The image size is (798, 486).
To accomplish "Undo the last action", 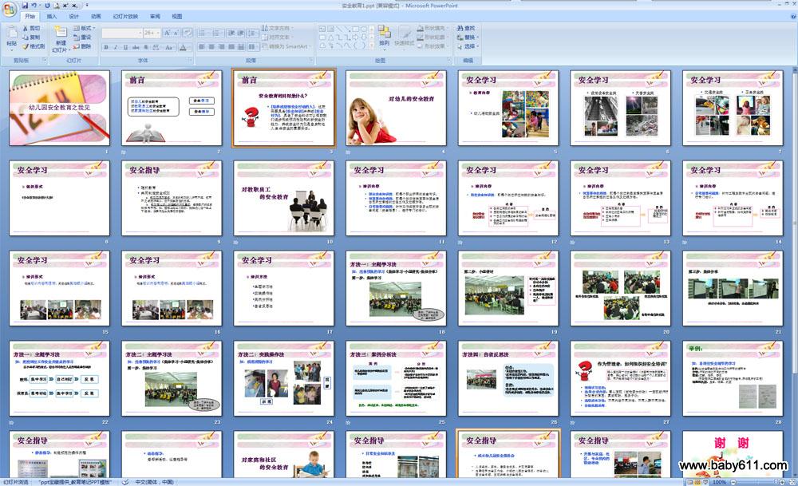I will click(34, 5).
